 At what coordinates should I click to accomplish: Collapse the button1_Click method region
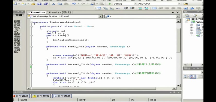point(32,65)
